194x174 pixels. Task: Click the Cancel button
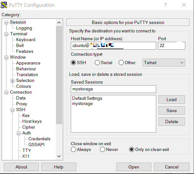(x=172, y=167)
